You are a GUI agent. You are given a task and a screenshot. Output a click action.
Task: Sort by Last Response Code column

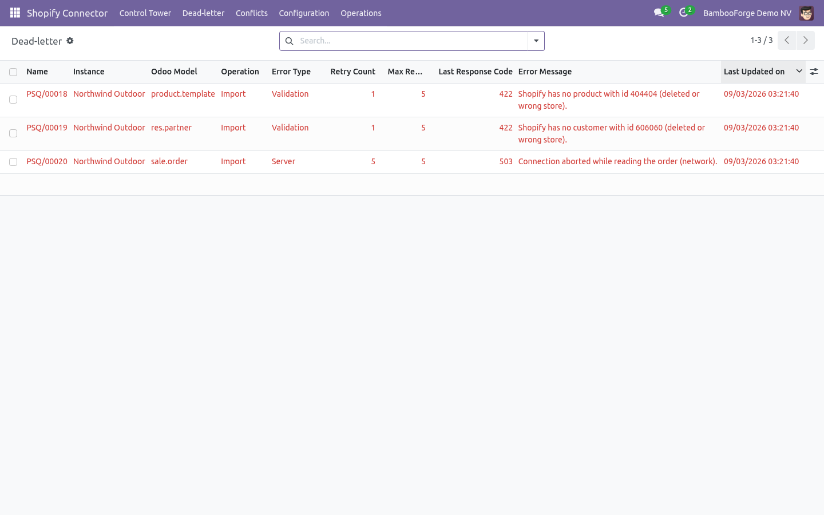[476, 72]
